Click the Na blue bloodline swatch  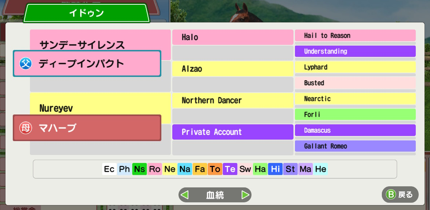pos(185,169)
